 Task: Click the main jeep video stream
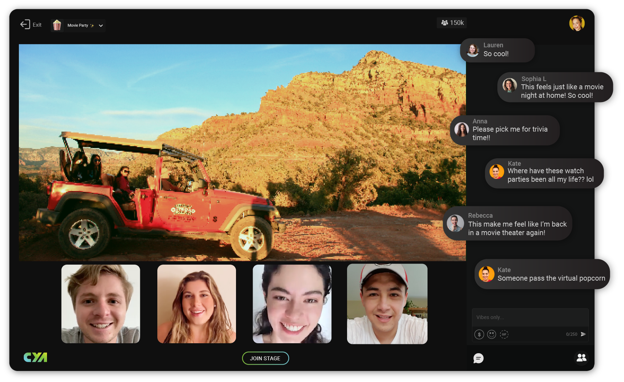[x=242, y=152]
